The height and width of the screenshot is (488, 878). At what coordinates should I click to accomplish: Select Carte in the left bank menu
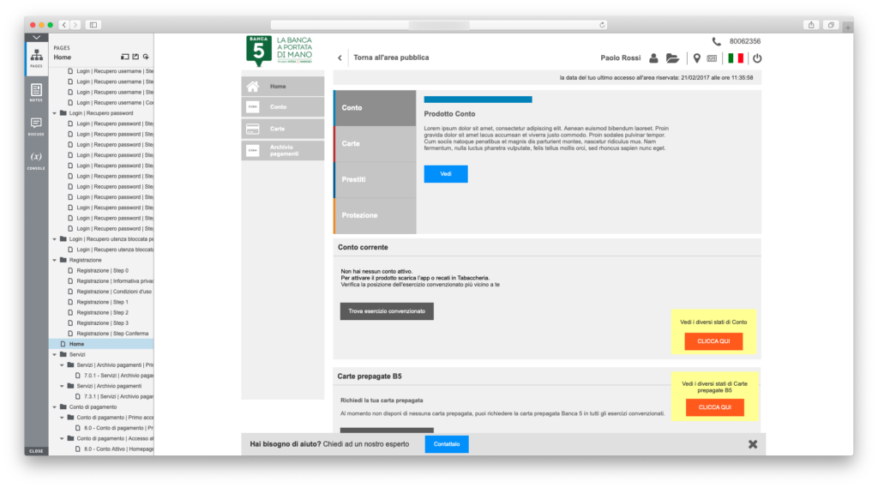pos(283,129)
